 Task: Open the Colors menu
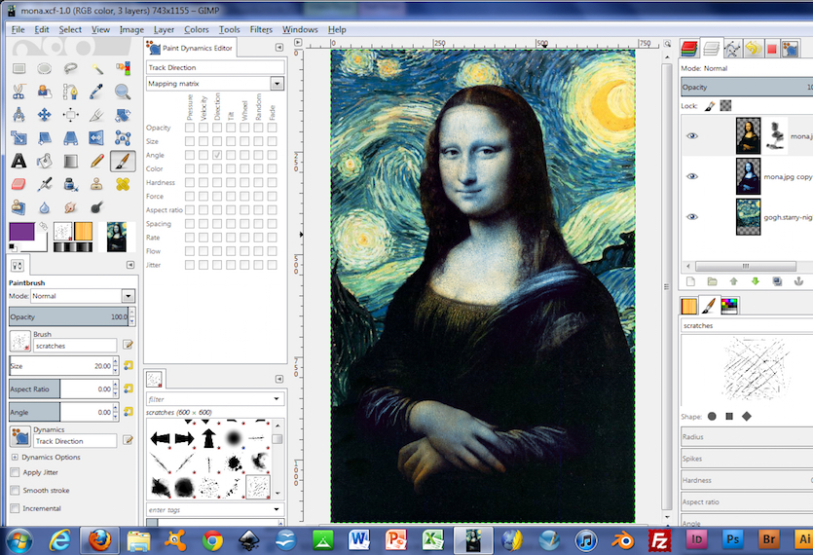(x=196, y=29)
